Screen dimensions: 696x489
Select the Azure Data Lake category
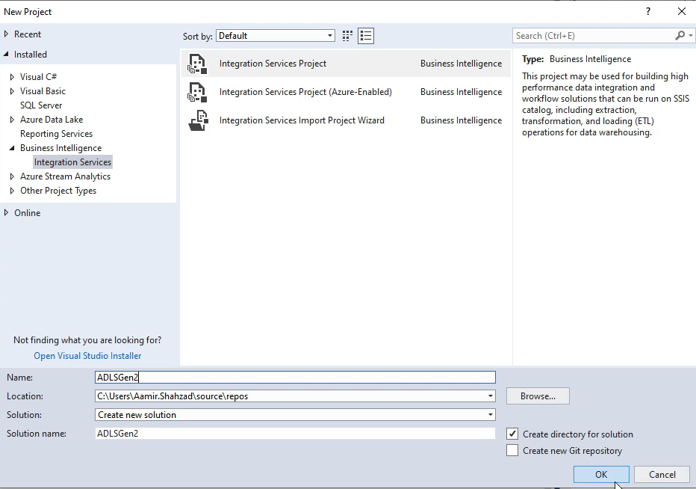(52, 119)
